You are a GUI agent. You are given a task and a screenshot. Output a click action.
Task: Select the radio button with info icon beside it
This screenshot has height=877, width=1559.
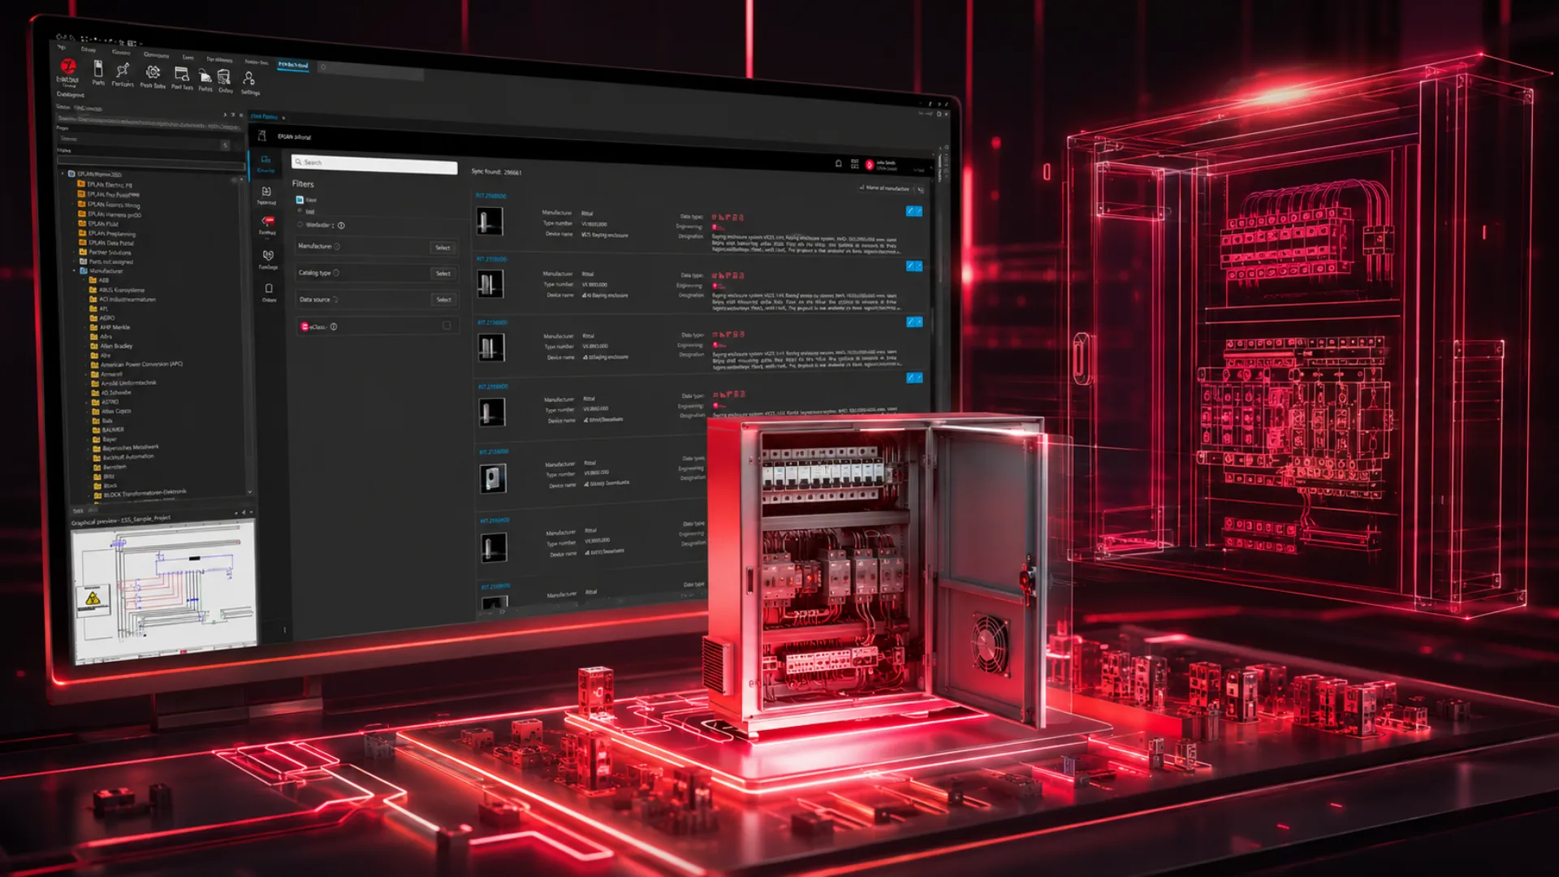(x=300, y=225)
